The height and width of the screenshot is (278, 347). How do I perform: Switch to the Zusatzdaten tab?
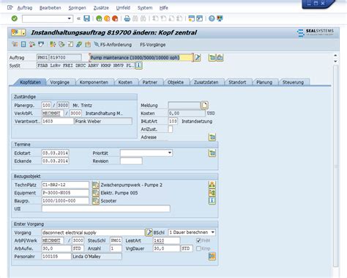coord(206,82)
